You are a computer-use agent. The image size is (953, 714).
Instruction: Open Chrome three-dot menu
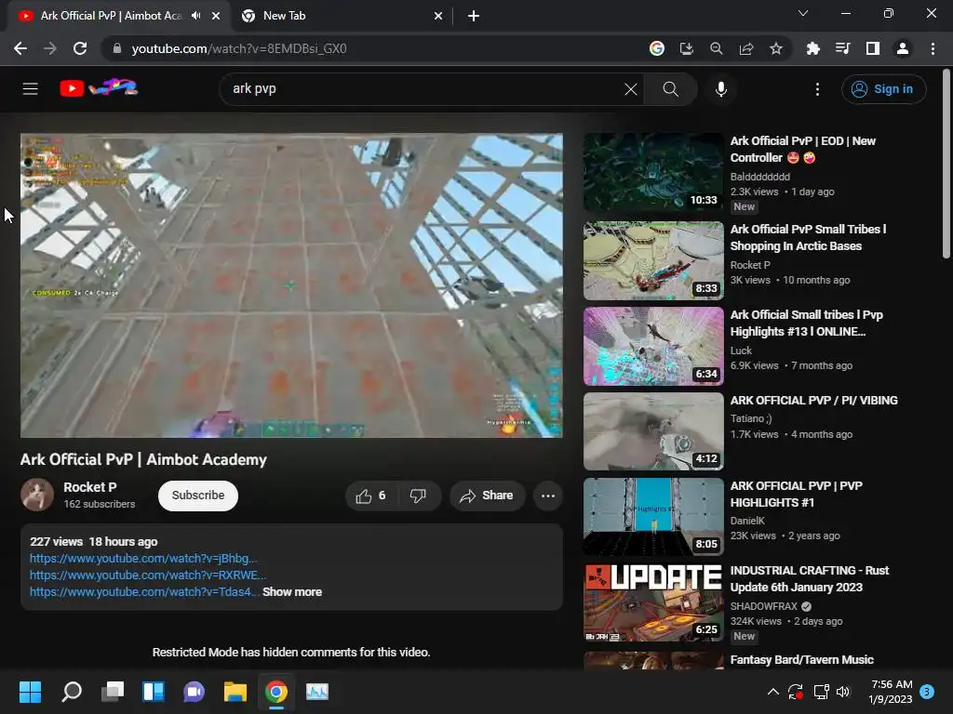click(x=933, y=48)
